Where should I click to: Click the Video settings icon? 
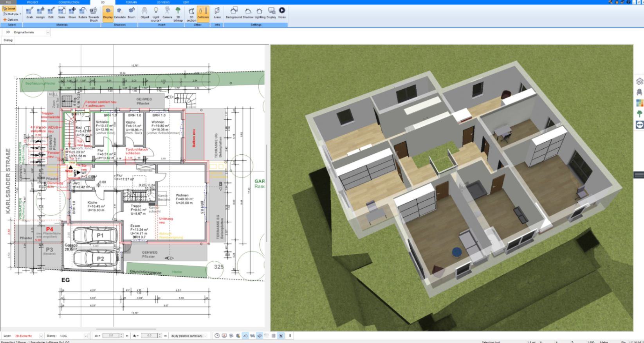282,13
